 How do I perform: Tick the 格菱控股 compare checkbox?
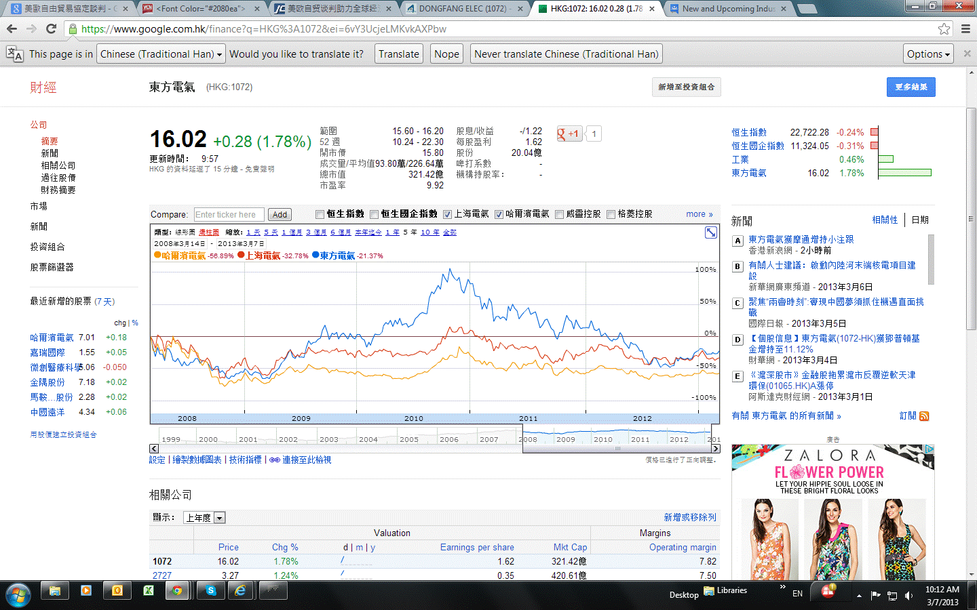(611, 215)
